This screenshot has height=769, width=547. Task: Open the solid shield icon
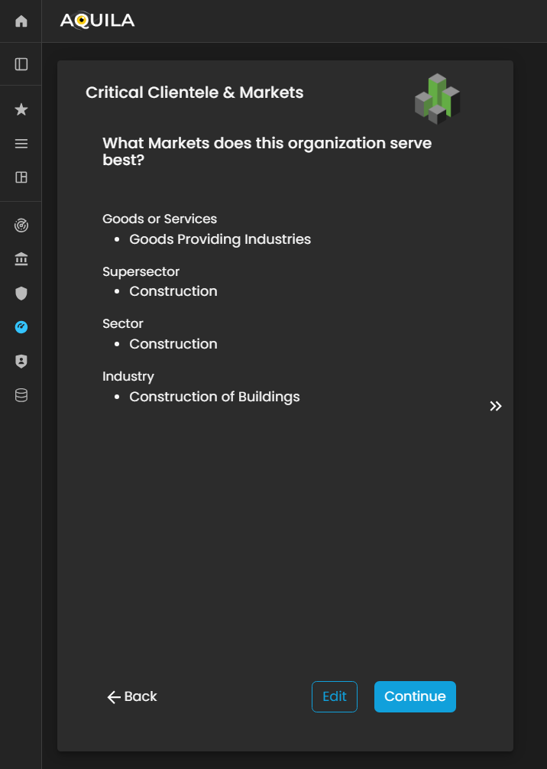pos(21,294)
